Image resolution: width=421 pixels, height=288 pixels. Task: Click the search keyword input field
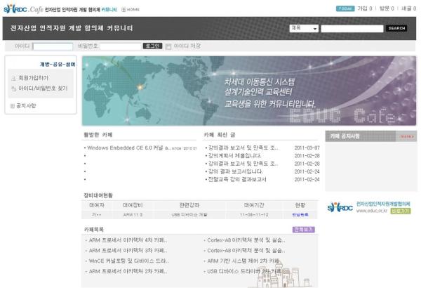tap(352, 29)
